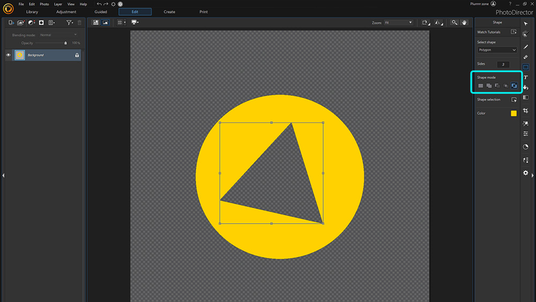Toggle visibility eye of Background layer
The width and height of the screenshot is (536, 302).
8,55
